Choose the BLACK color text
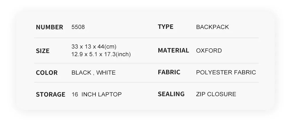Image resolution: width=291 pixels, height=125 pixels. [x=81, y=73]
